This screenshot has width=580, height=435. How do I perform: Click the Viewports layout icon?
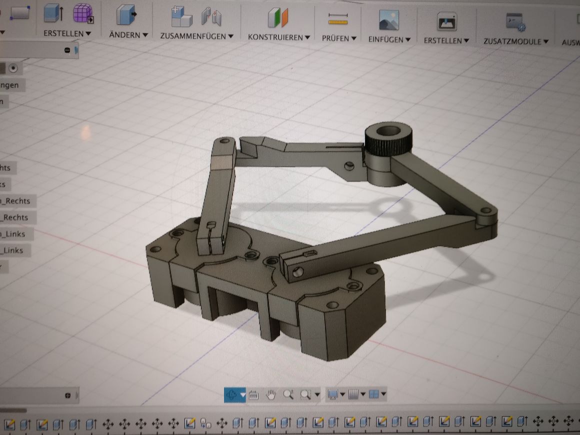(x=374, y=394)
